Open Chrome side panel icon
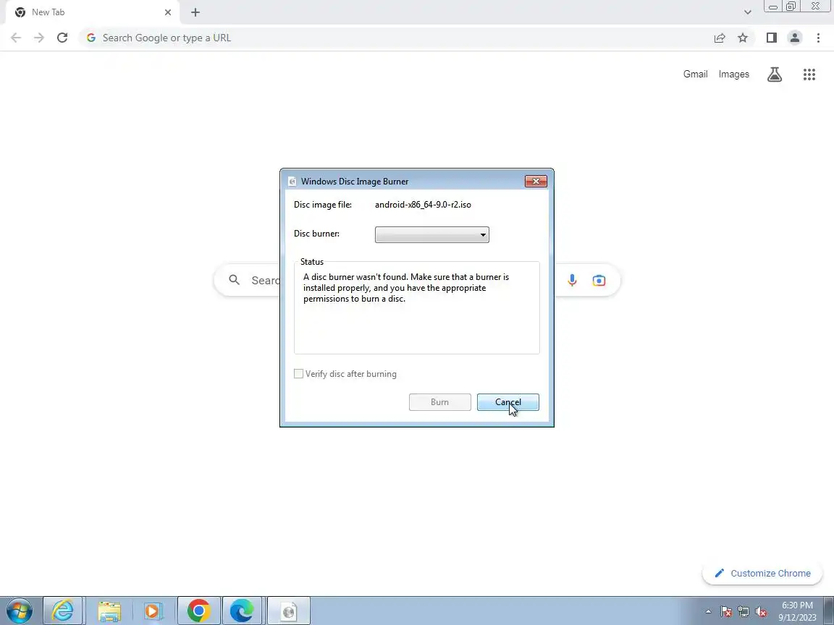Screen dimensions: 834x625 (x=771, y=38)
